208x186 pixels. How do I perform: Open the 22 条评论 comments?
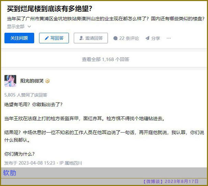[x=126, y=38]
